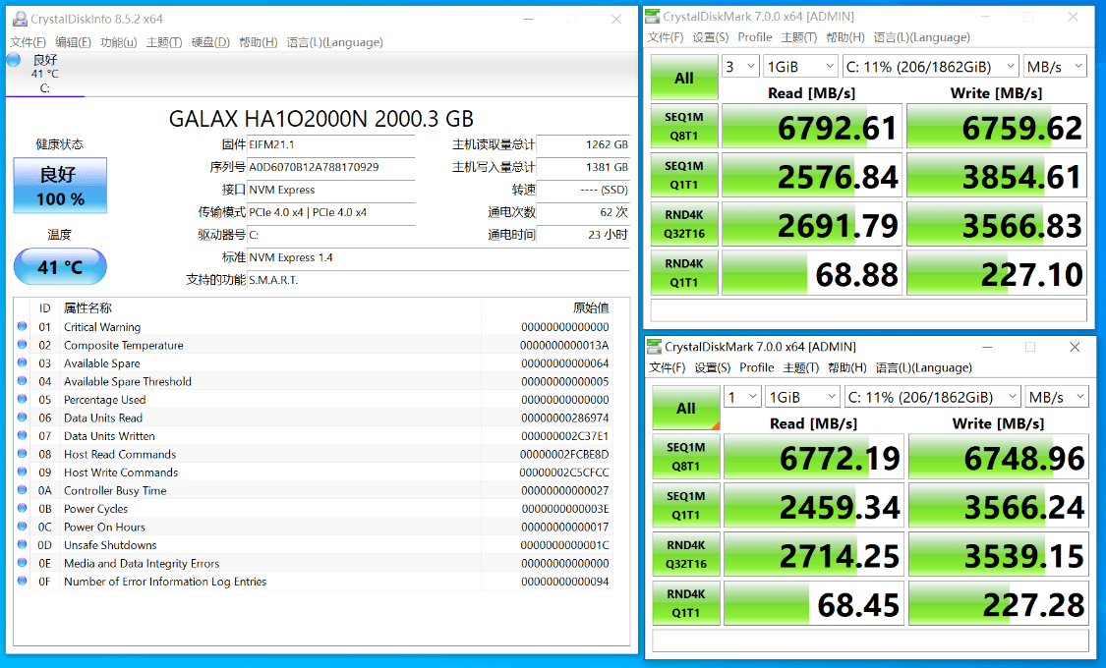Open test size 1GiB dropdown in upper CrystalDiskMark

click(x=800, y=67)
